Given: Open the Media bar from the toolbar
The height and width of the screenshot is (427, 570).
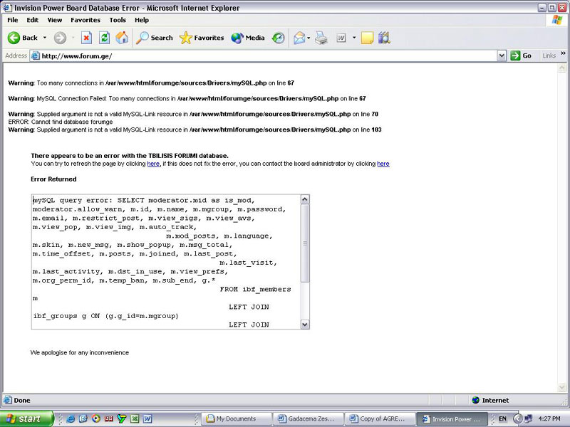Looking at the screenshot, I should tap(247, 38).
